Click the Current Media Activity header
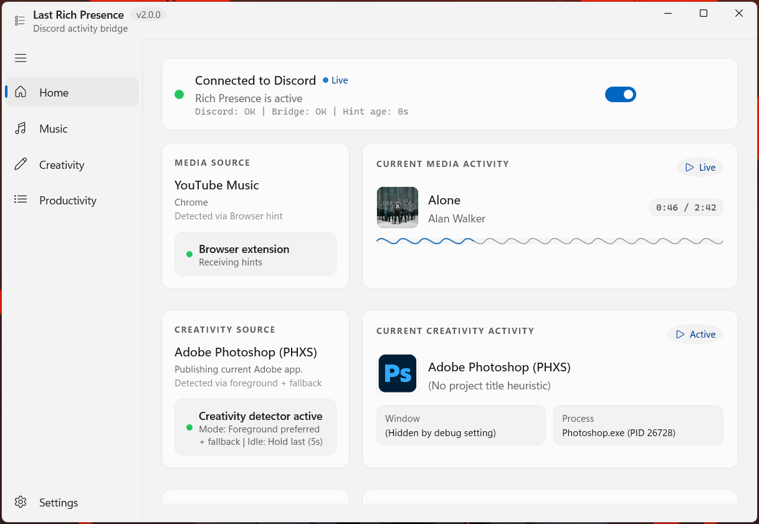Viewport: 759px width, 524px height. pyautogui.click(x=442, y=164)
